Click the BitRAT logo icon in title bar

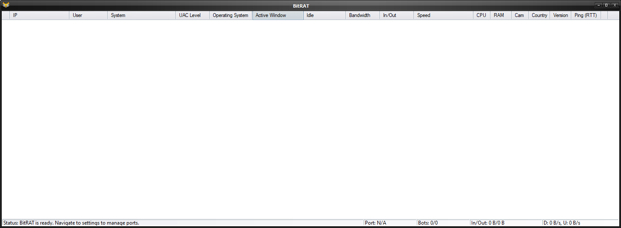(x=6, y=5)
